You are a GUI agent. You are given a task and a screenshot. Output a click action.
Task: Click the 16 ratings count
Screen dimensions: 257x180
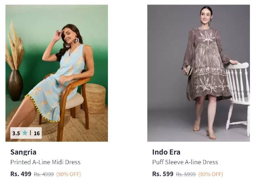pyautogui.click(x=37, y=133)
